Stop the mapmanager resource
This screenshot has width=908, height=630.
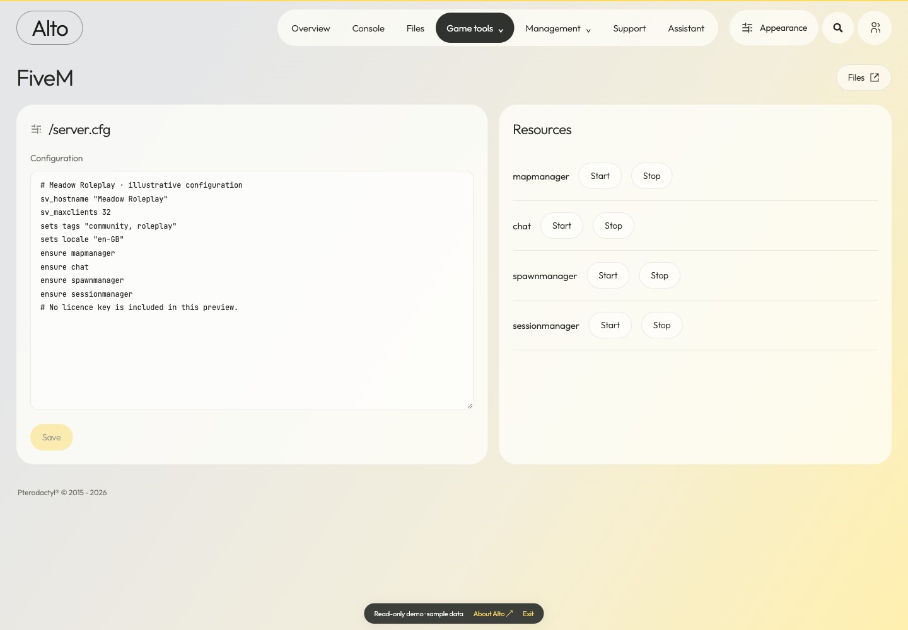[x=651, y=176]
